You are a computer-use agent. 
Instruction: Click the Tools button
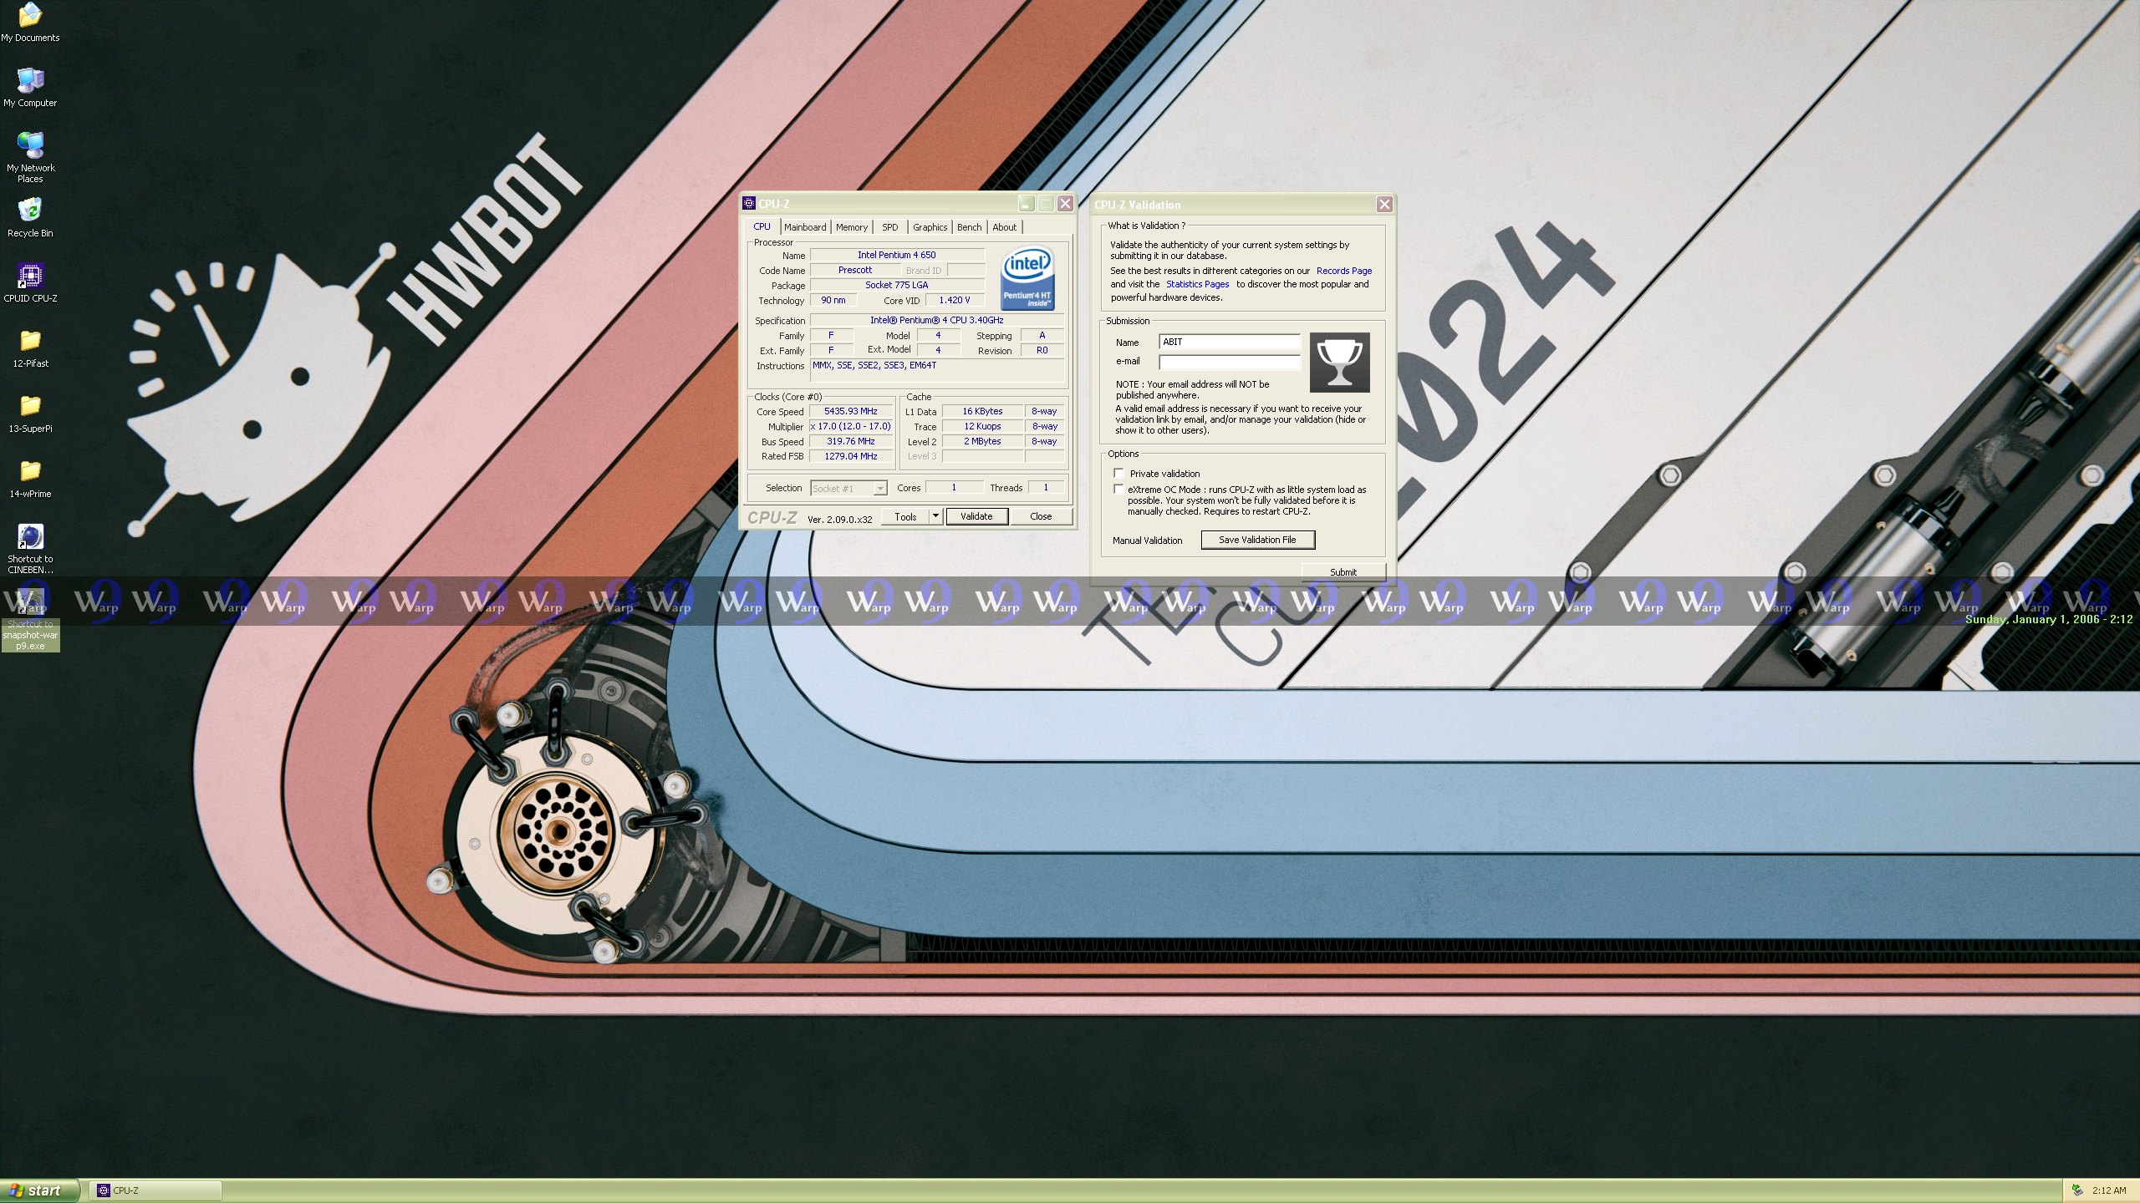[x=905, y=516]
